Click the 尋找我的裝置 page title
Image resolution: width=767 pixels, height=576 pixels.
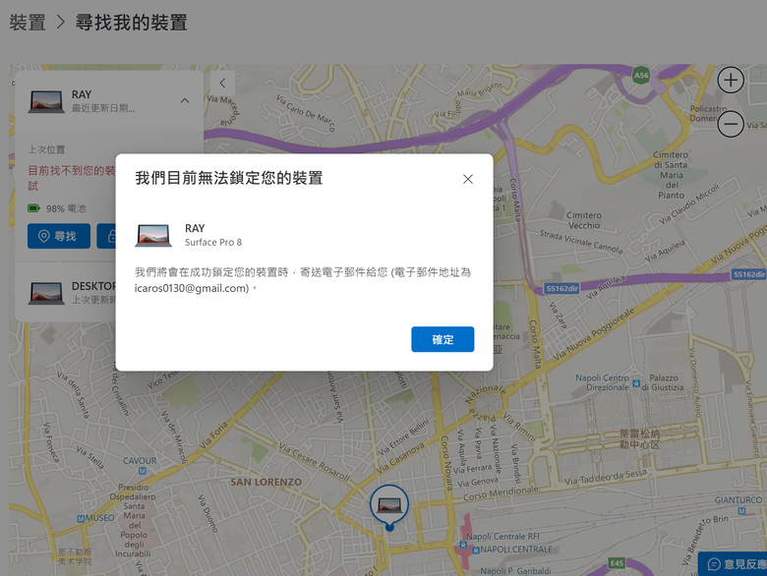[x=131, y=23]
